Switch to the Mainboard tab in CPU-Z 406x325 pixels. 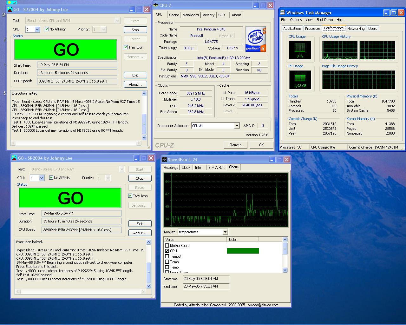pyautogui.click(x=191, y=15)
